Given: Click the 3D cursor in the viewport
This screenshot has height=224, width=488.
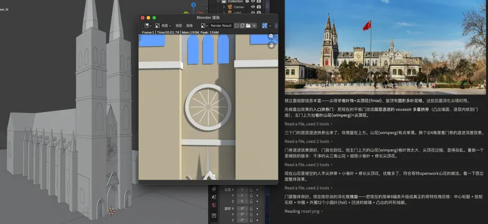Looking at the screenshot, I should (111, 211).
